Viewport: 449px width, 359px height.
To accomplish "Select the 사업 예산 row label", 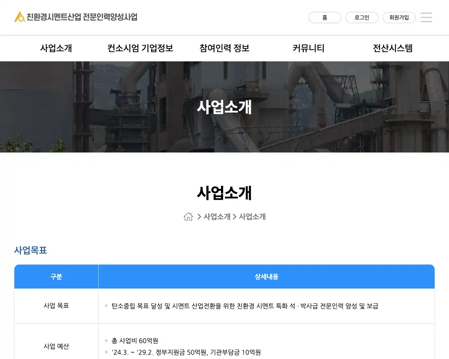I will tap(56, 346).
